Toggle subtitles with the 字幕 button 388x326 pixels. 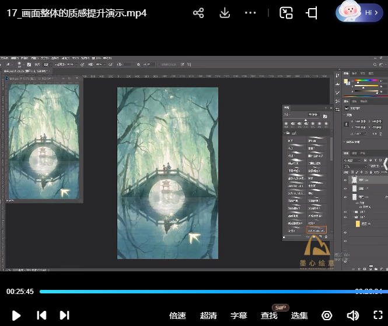(239, 316)
